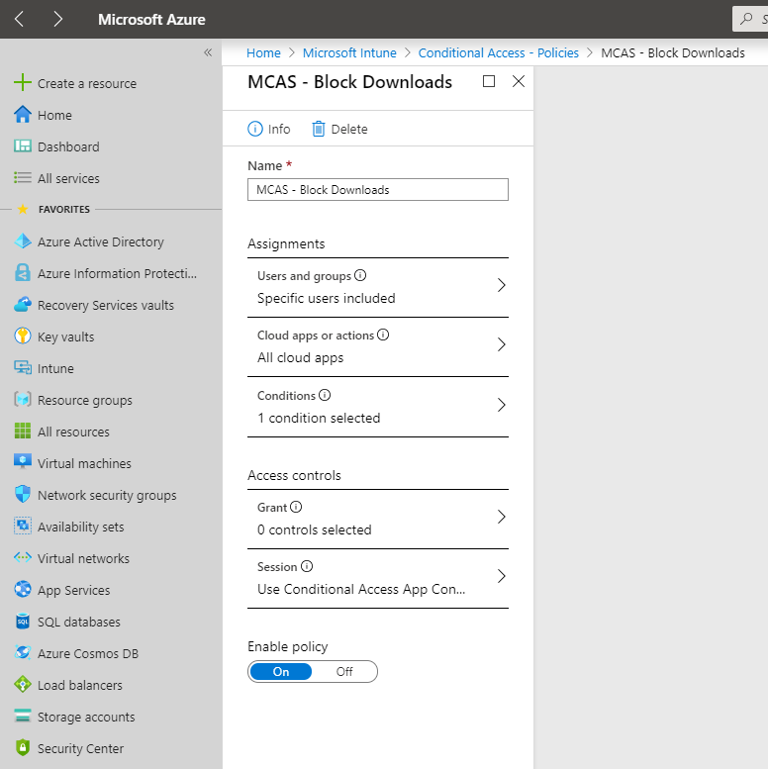Click the info icon next to Grant
Viewport: 768px width, 769px height.
tap(296, 507)
